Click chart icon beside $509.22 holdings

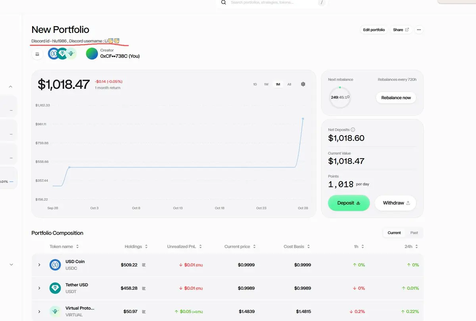(144, 265)
